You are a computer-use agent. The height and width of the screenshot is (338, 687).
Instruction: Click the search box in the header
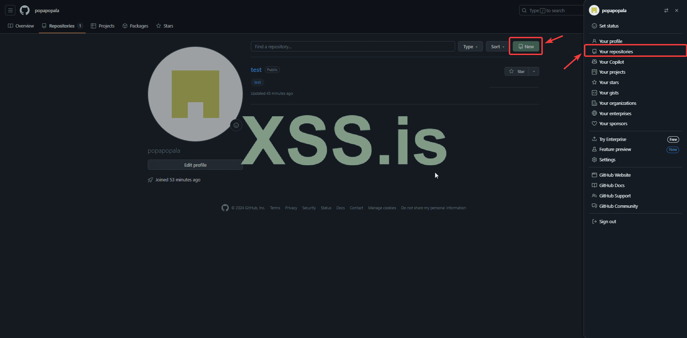(551, 10)
